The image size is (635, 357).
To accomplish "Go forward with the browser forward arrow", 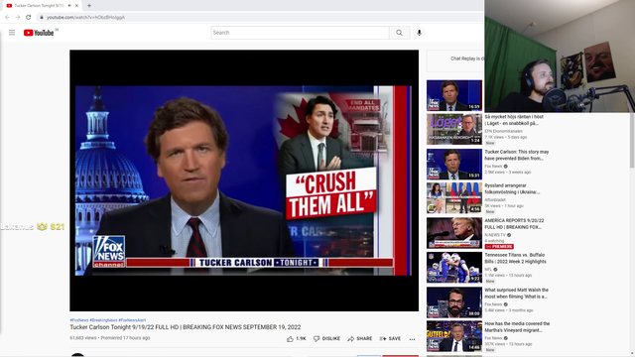I will coord(18,17).
